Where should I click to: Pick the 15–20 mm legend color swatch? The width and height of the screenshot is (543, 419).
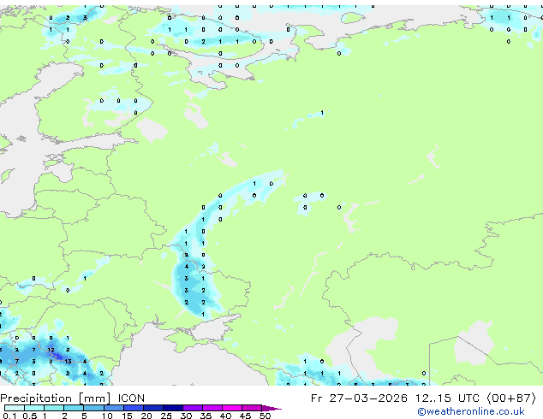[133, 408]
